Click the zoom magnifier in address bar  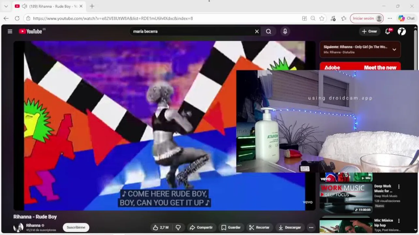pyautogui.click(x=313, y=18)
